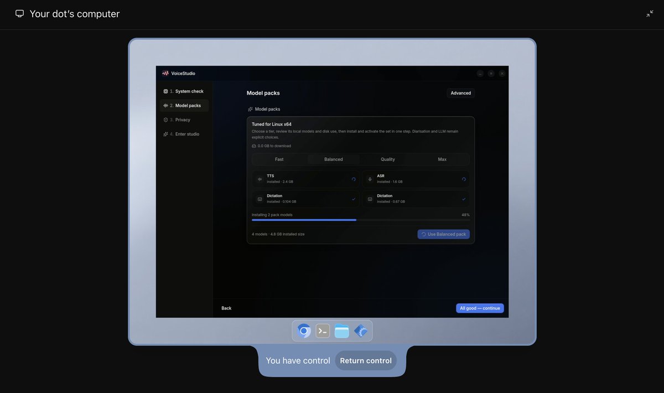Collapse the computer view with the minimize arrows icon
The width and height of the screenshot is (664, 393).
point(650,14)
